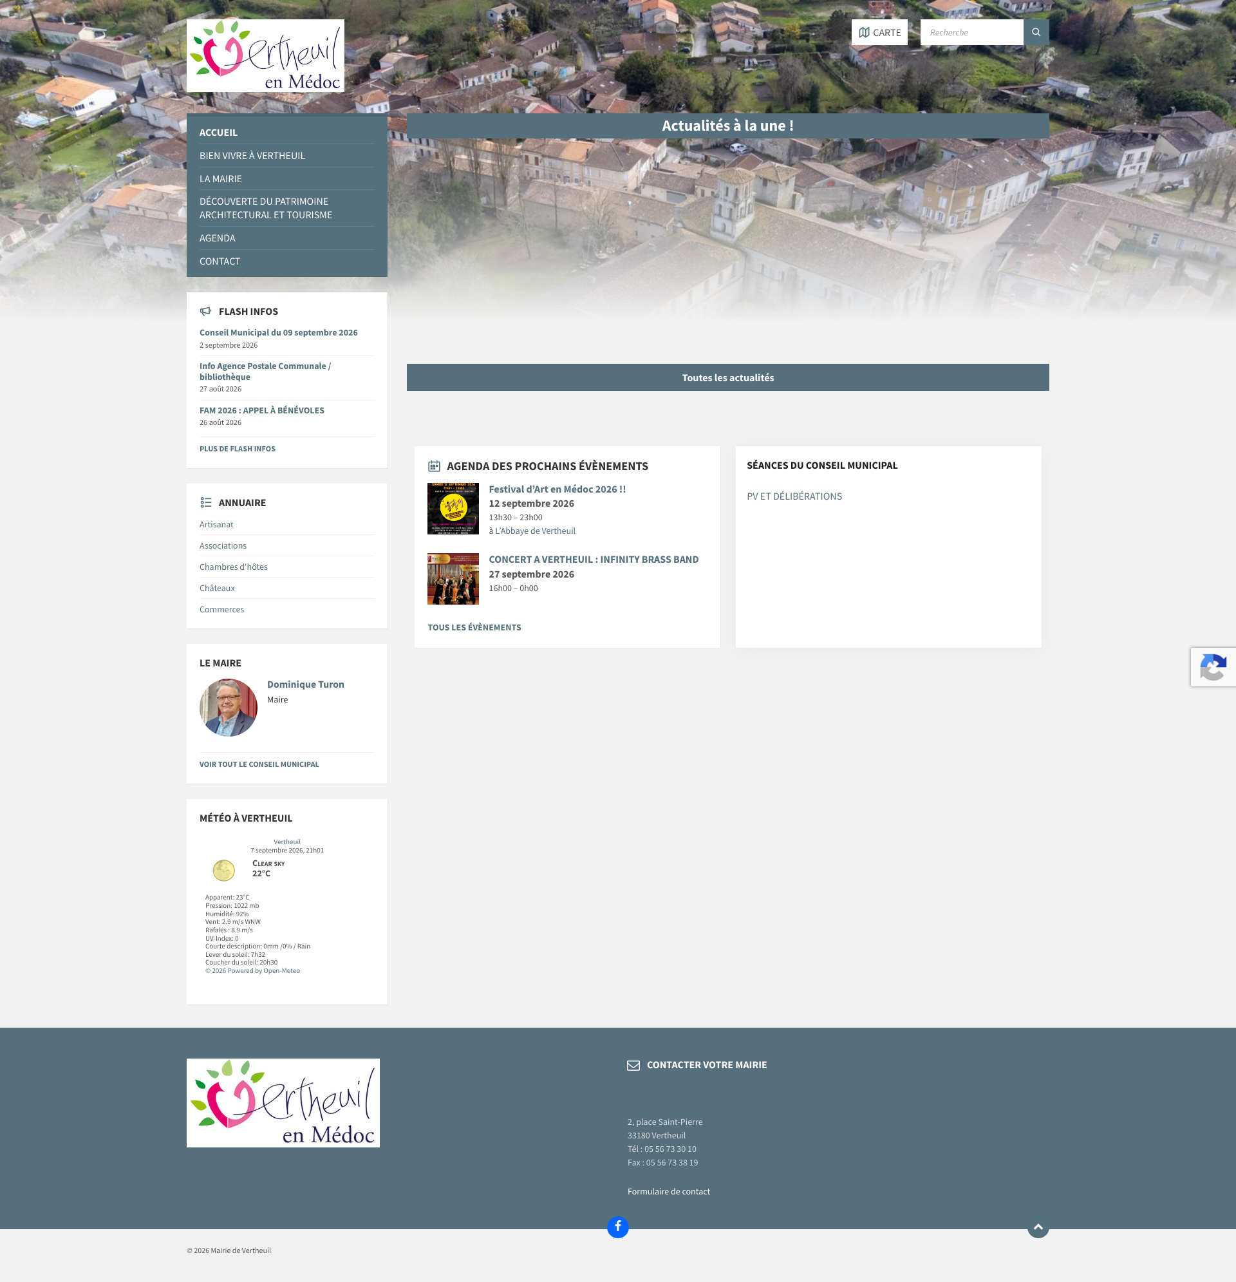Click the envelope icon beside Contacter votre mairie

coord(633,1066)
